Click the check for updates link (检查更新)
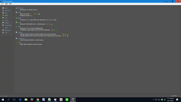Screen dimensions: 181x102 175,96
